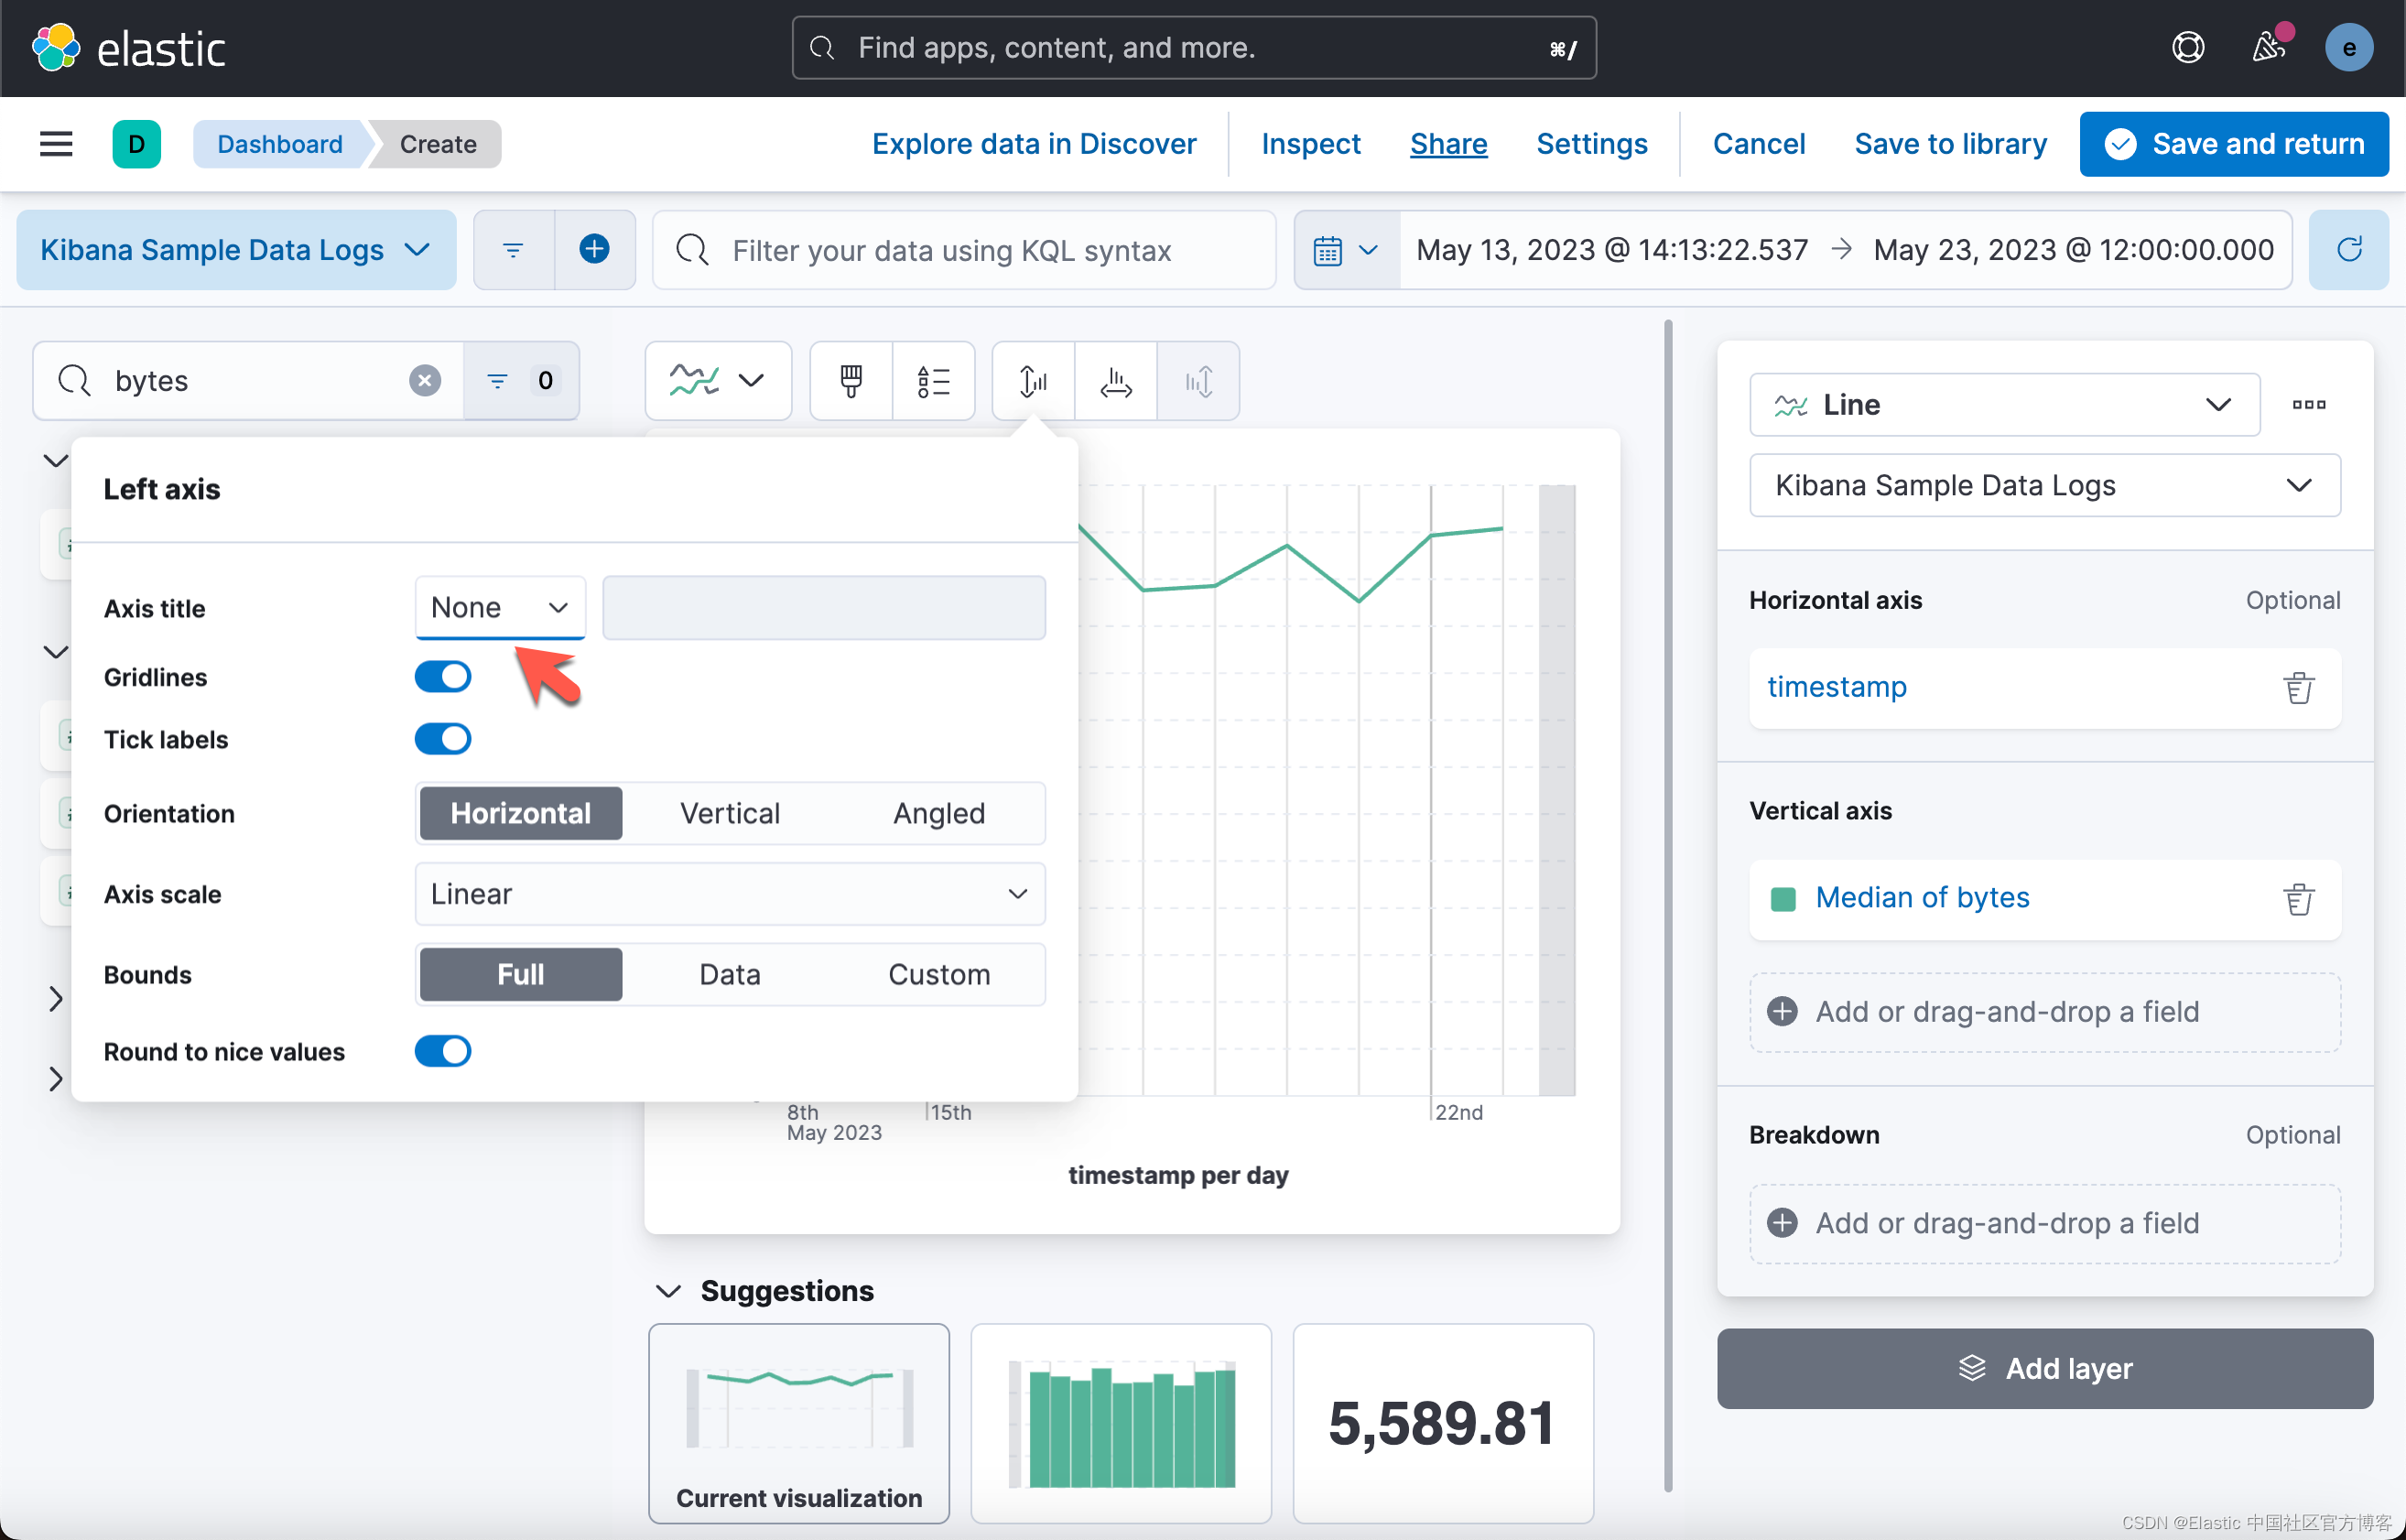The width and height of the screenshot is (2406, 1540).
Task: Set orientation to Vertical
Action: (x=730, y=813)
